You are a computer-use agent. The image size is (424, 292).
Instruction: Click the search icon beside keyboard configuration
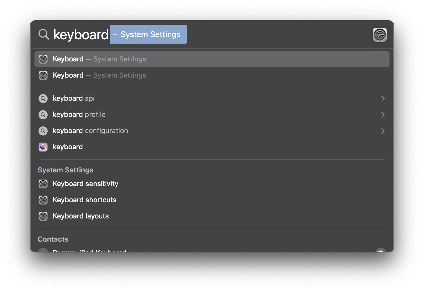[x=43, y=131]
